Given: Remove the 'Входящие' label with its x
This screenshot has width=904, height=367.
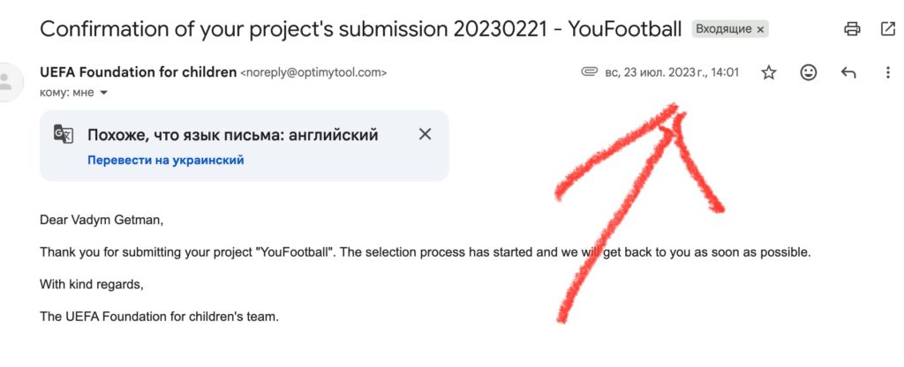Looking at the screenshot, I should (760, 29).
